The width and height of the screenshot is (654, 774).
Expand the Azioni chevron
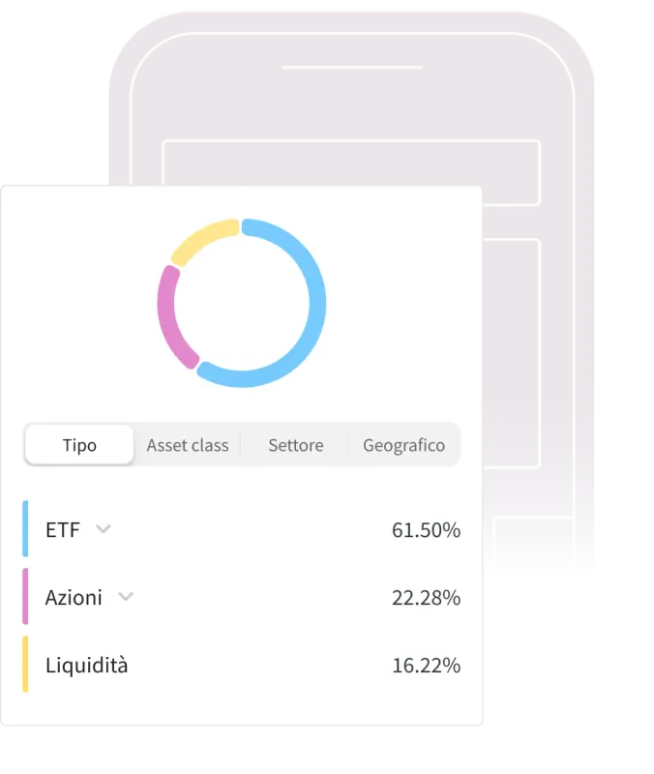click(126, 597)
